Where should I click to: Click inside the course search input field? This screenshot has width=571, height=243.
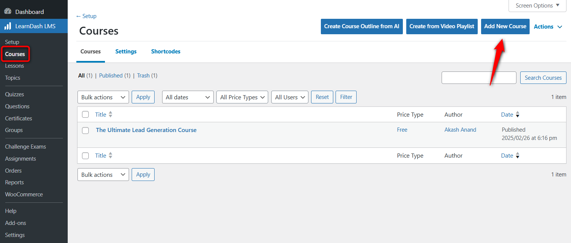coord(478,77)
